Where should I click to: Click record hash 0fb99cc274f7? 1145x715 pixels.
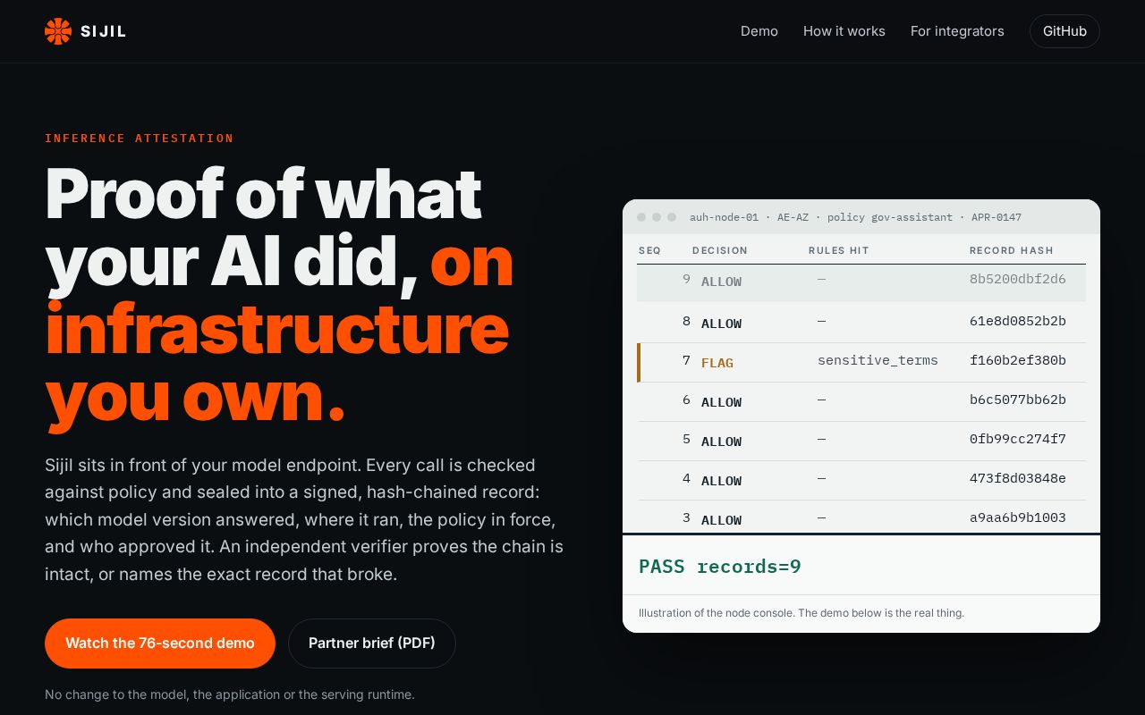coord(1018,439)
